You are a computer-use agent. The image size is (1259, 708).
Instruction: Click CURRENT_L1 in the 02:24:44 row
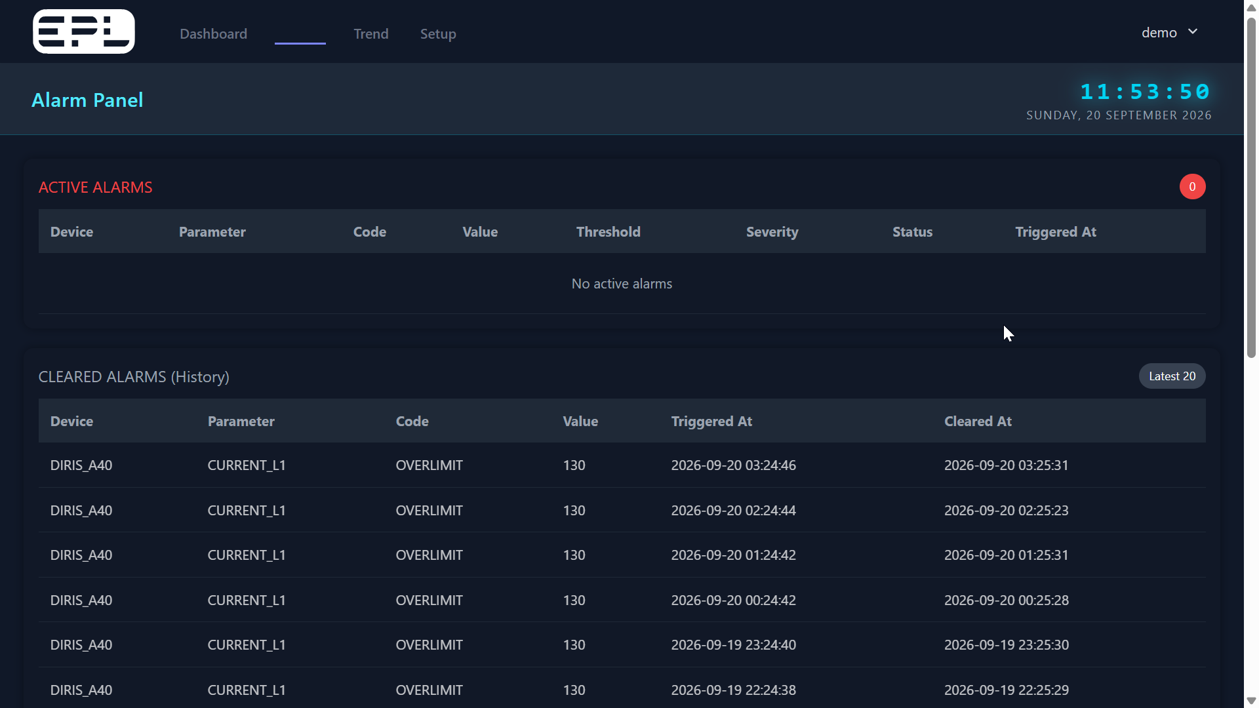[247, 511]
